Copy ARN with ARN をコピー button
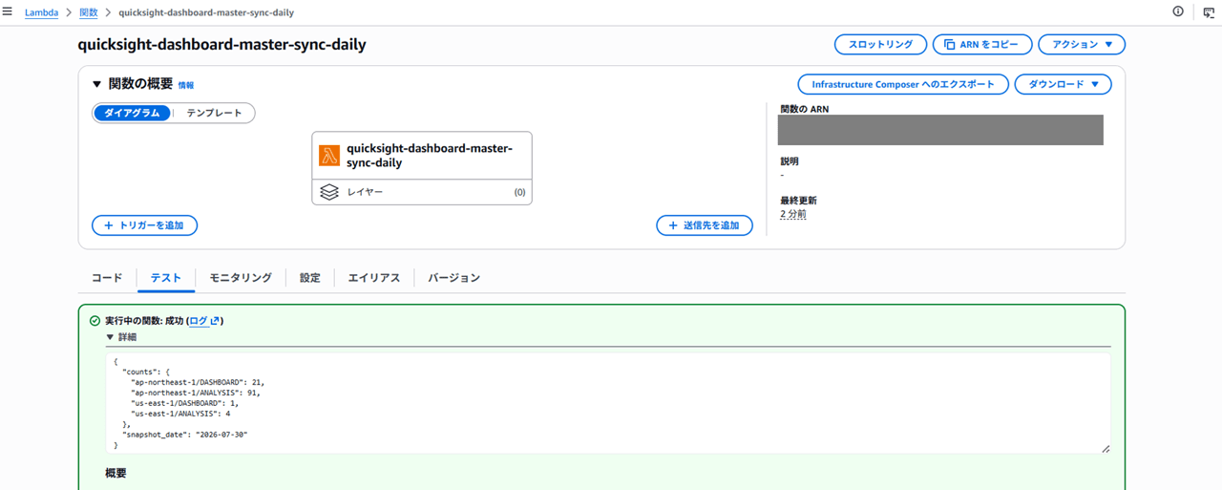Image resolution: width=1222 pixels, height=490 pixels. pyautogui.click(x=981, y=44)
